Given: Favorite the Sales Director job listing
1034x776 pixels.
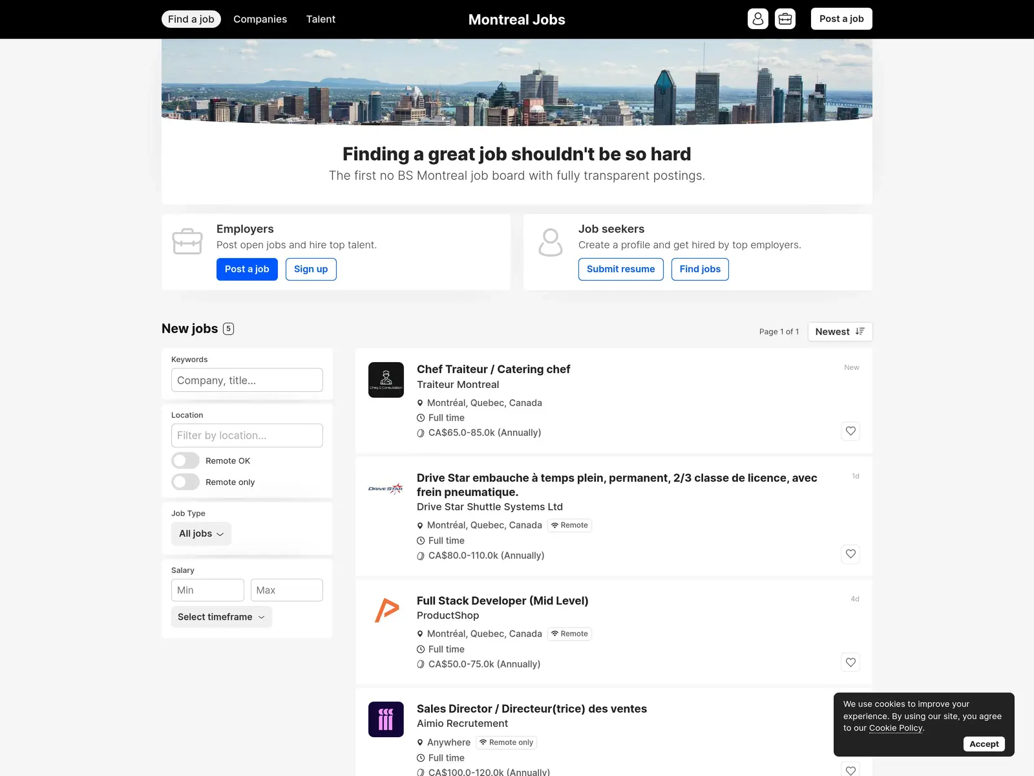Looking at the screenshot, I should [850, 770].
